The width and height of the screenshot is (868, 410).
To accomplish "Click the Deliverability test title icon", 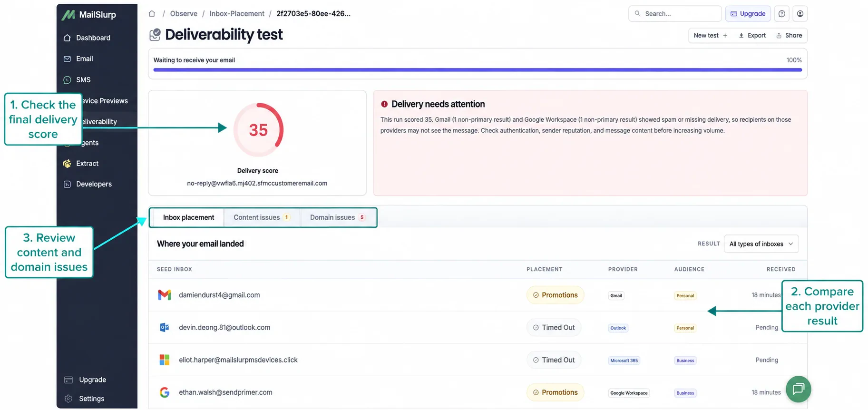I will coord(155,35).
